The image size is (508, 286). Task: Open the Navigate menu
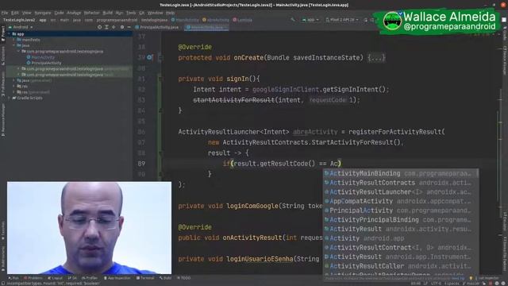[43, 13]
